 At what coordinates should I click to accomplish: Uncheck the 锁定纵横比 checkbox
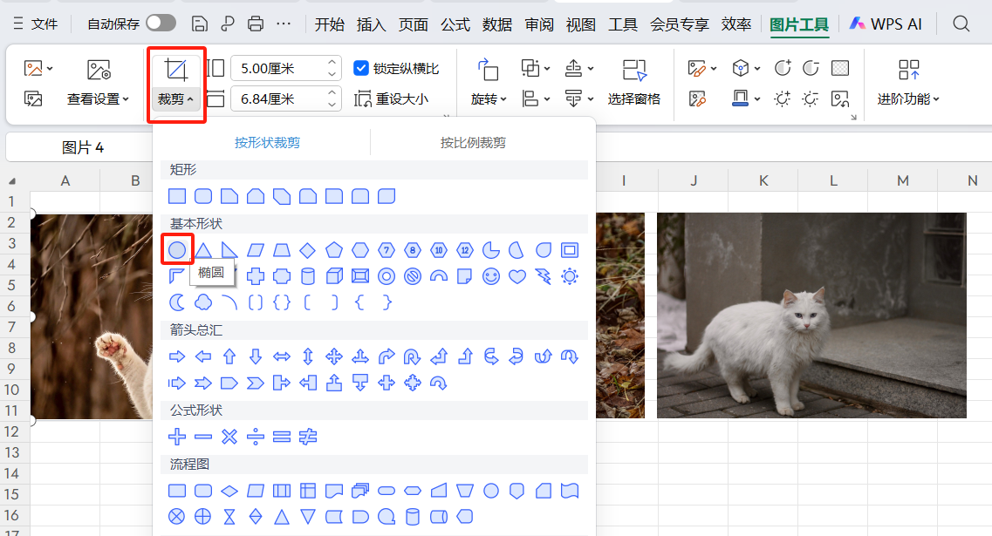[x=360, y=68]
